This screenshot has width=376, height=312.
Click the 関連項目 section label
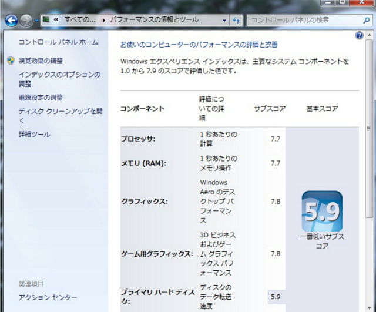point(31,284)
